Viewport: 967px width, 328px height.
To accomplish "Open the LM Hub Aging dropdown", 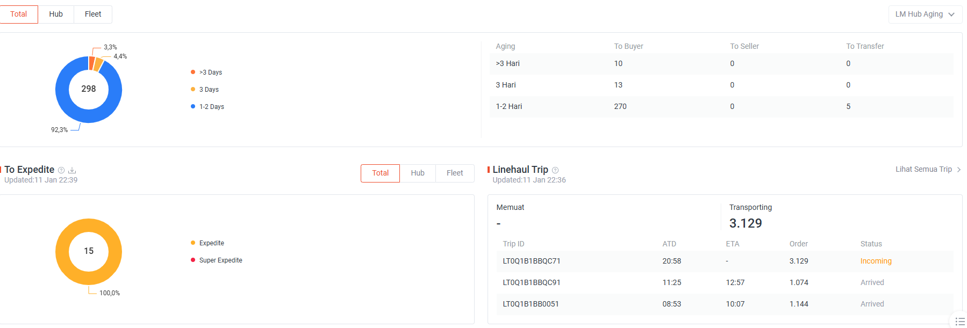I will pos(925,14).
